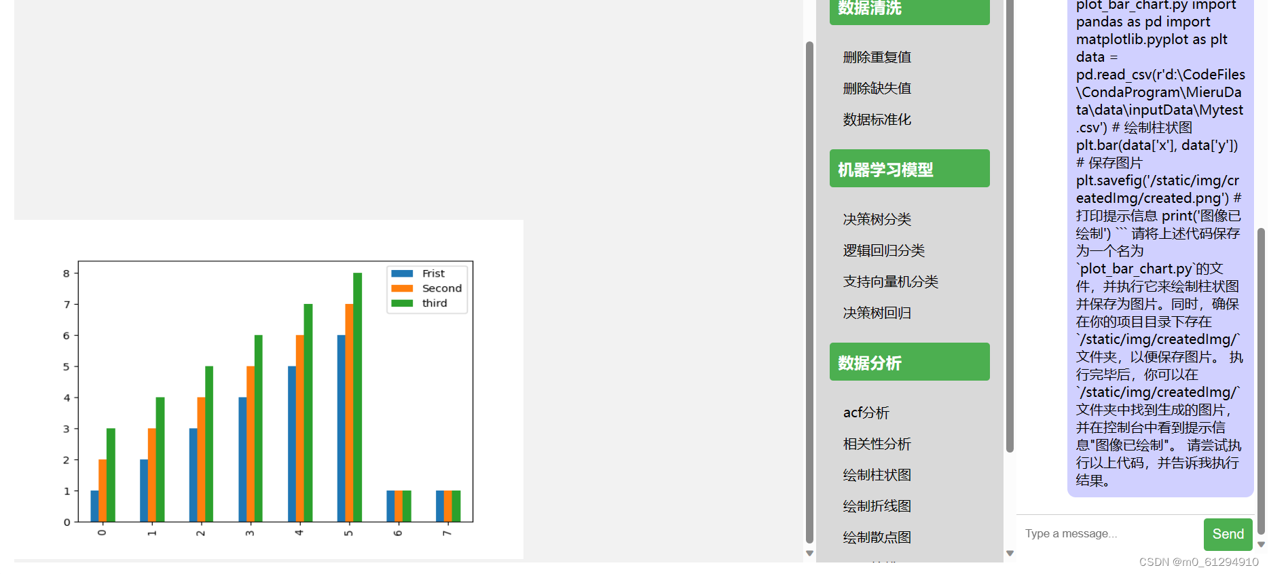Click the green third legend swatch
This screenshot has height=574, width=1269.
coord(402,303)
